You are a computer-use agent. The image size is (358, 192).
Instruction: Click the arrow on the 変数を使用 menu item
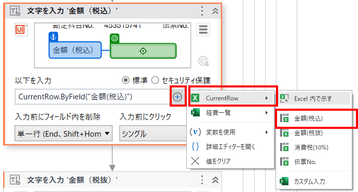click(267, 132)
